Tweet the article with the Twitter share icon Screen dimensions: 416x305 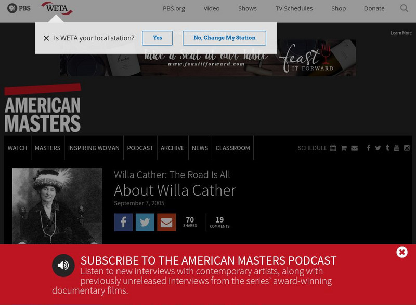click(x=145, y=222)
